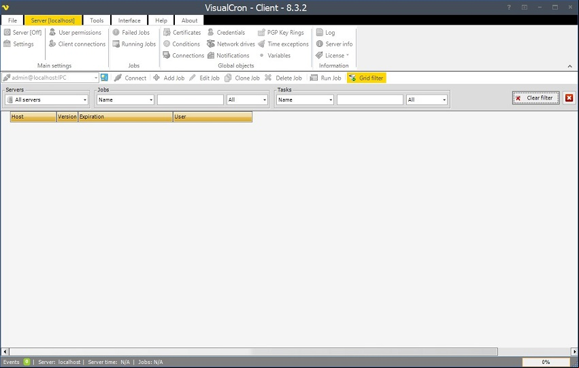
Task: View Failed Jobs list
Action: [x=131, y=33]
